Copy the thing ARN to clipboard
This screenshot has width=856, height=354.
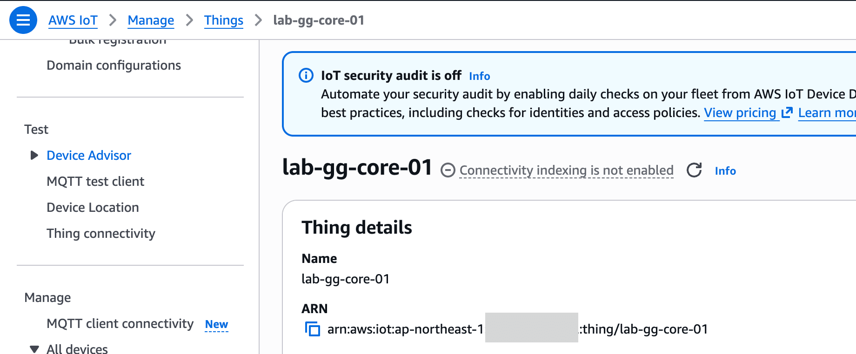[x=313, y=329]
